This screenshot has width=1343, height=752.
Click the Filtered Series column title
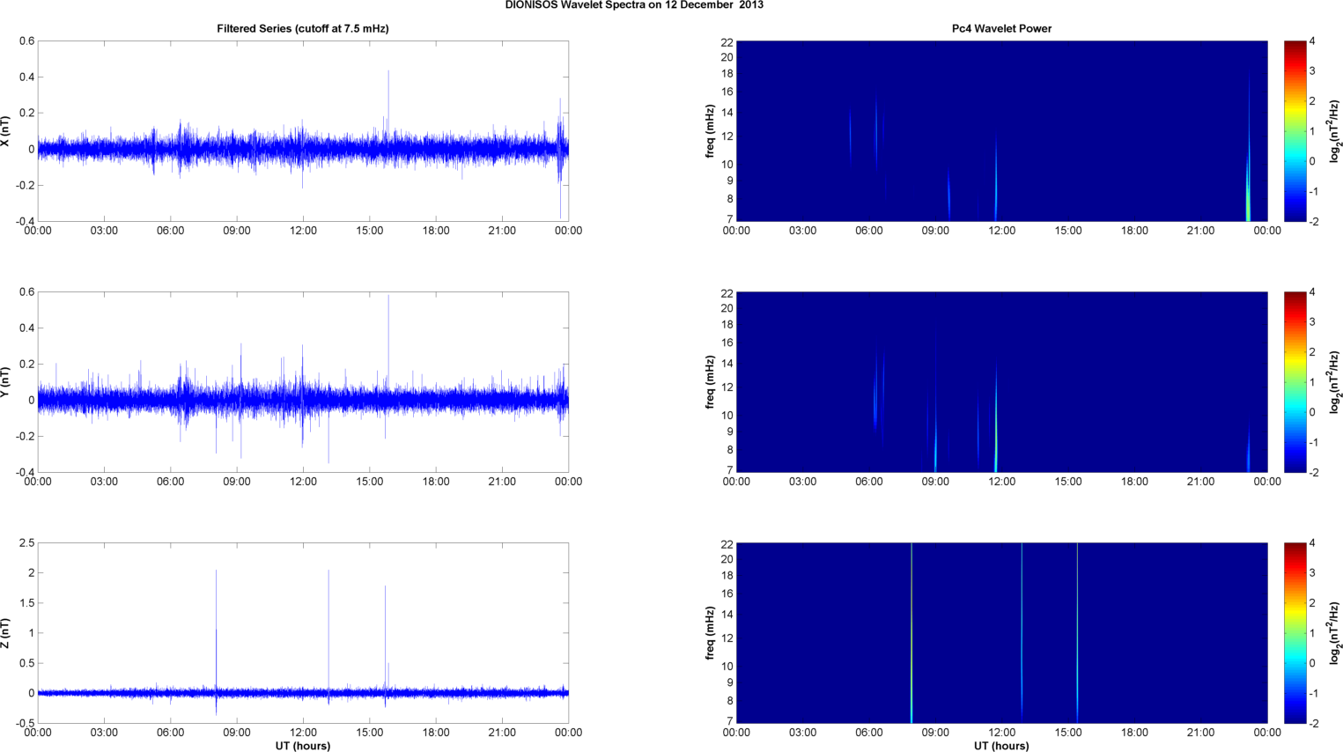coord(302,29)
